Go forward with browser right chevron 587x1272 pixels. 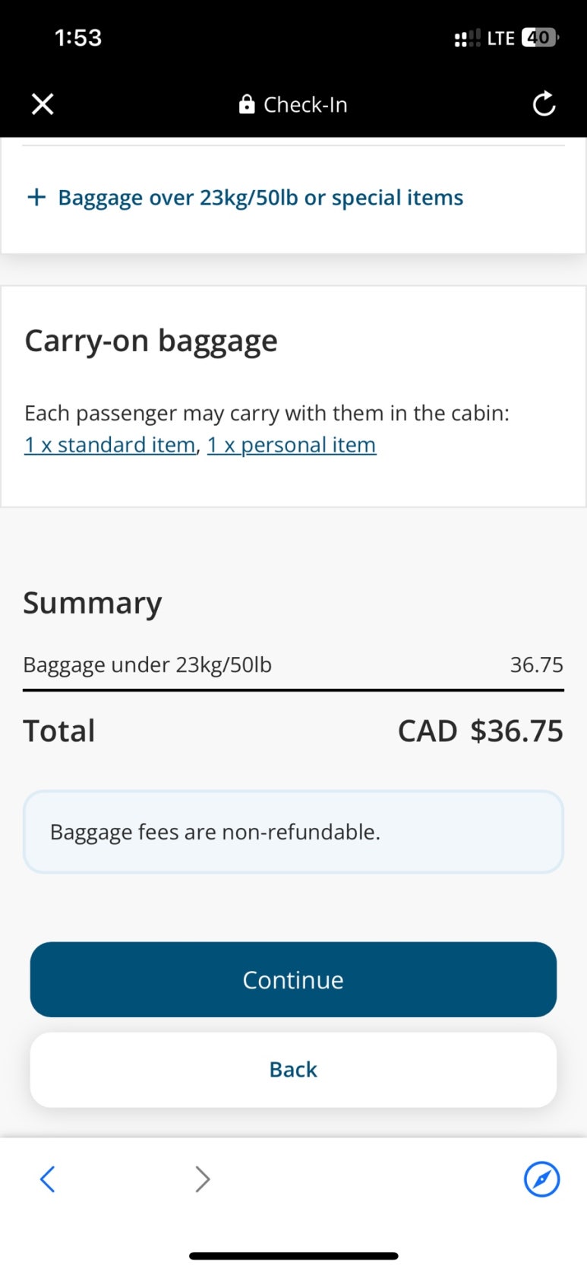click(202, 1179)
